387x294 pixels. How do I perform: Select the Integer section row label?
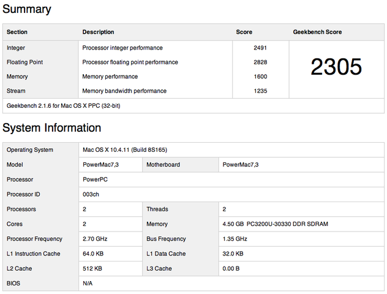point(16,48)
